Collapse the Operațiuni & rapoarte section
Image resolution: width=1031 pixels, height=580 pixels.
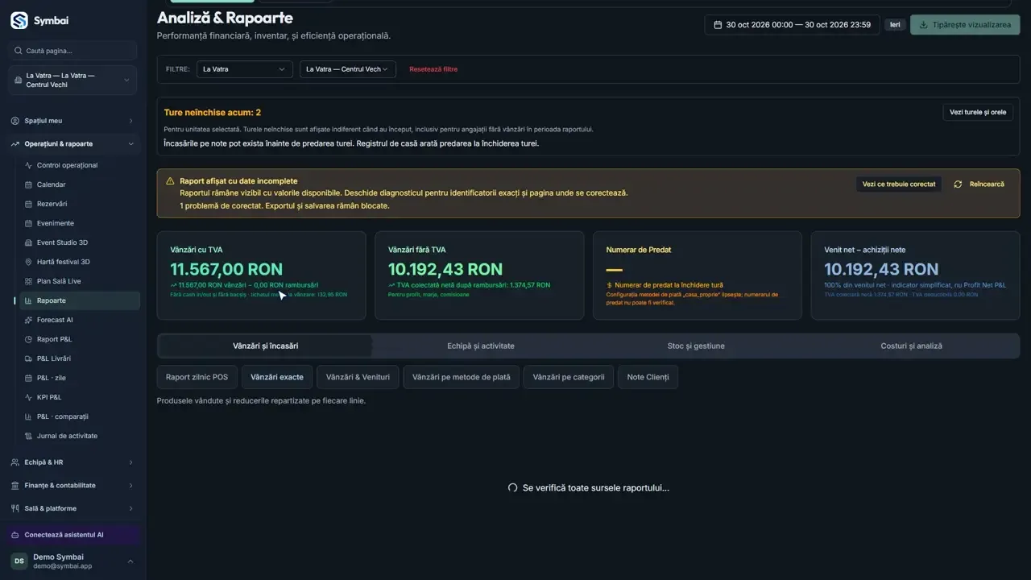(x=72, y=144)
